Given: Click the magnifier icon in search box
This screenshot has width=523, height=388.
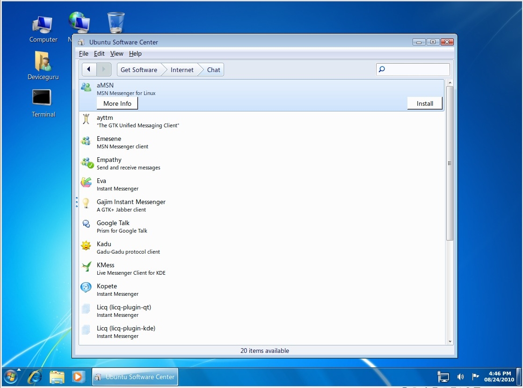Looking at the screenshot, I should 382,69.
